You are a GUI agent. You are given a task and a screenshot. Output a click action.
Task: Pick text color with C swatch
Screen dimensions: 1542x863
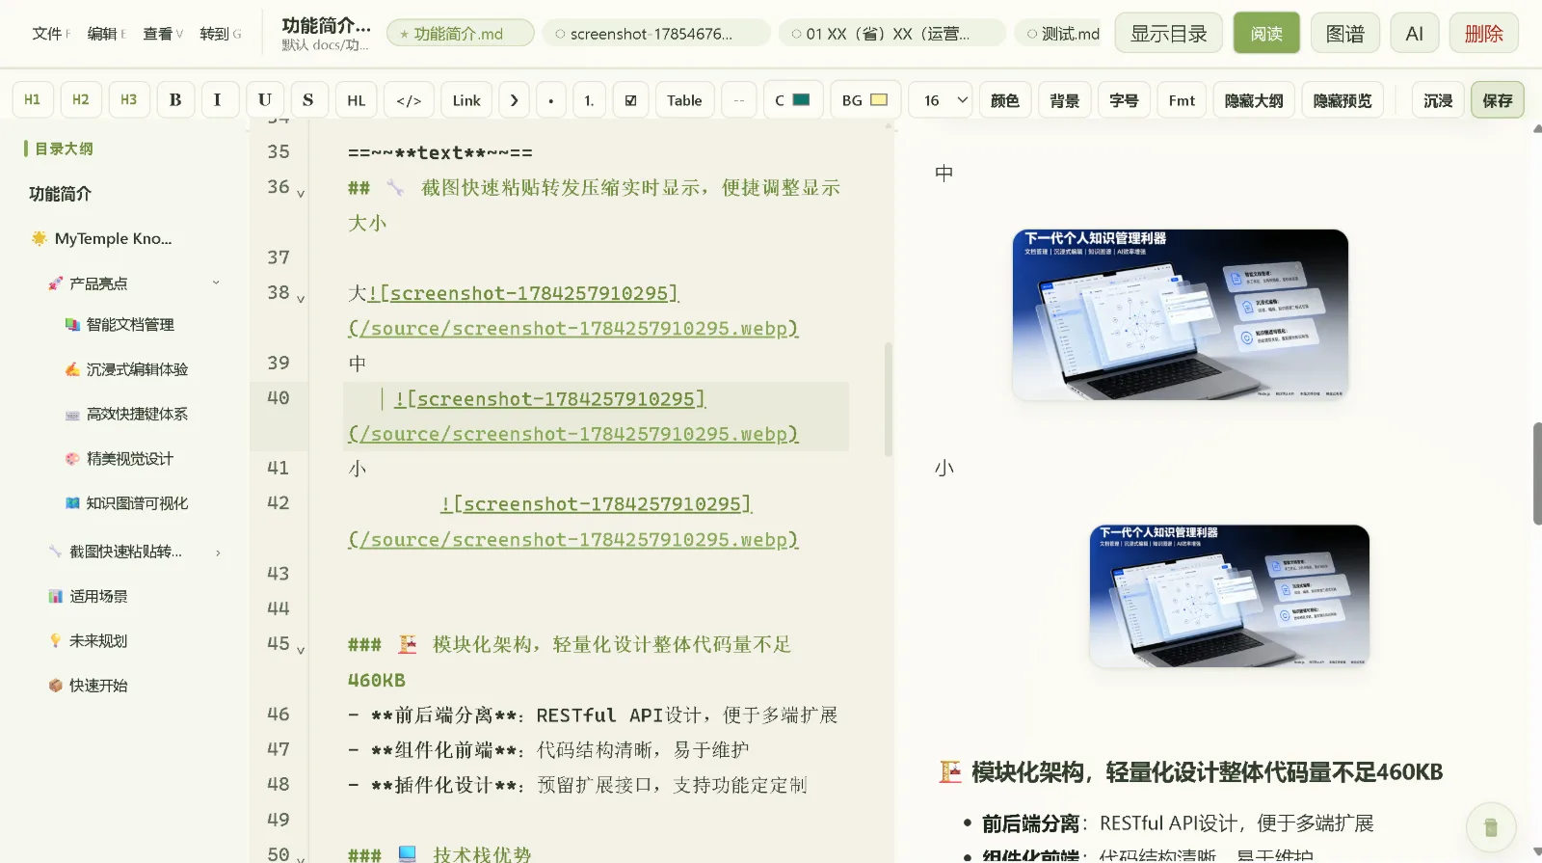(793, 100)
